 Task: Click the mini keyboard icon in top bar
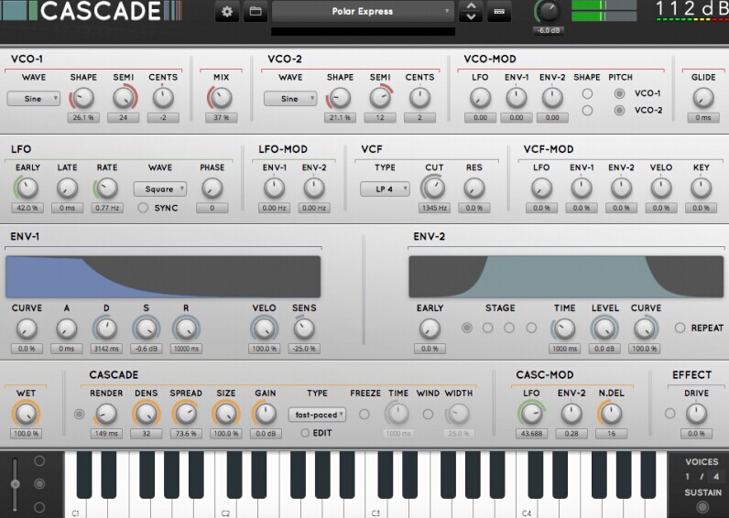coord(498,12)
